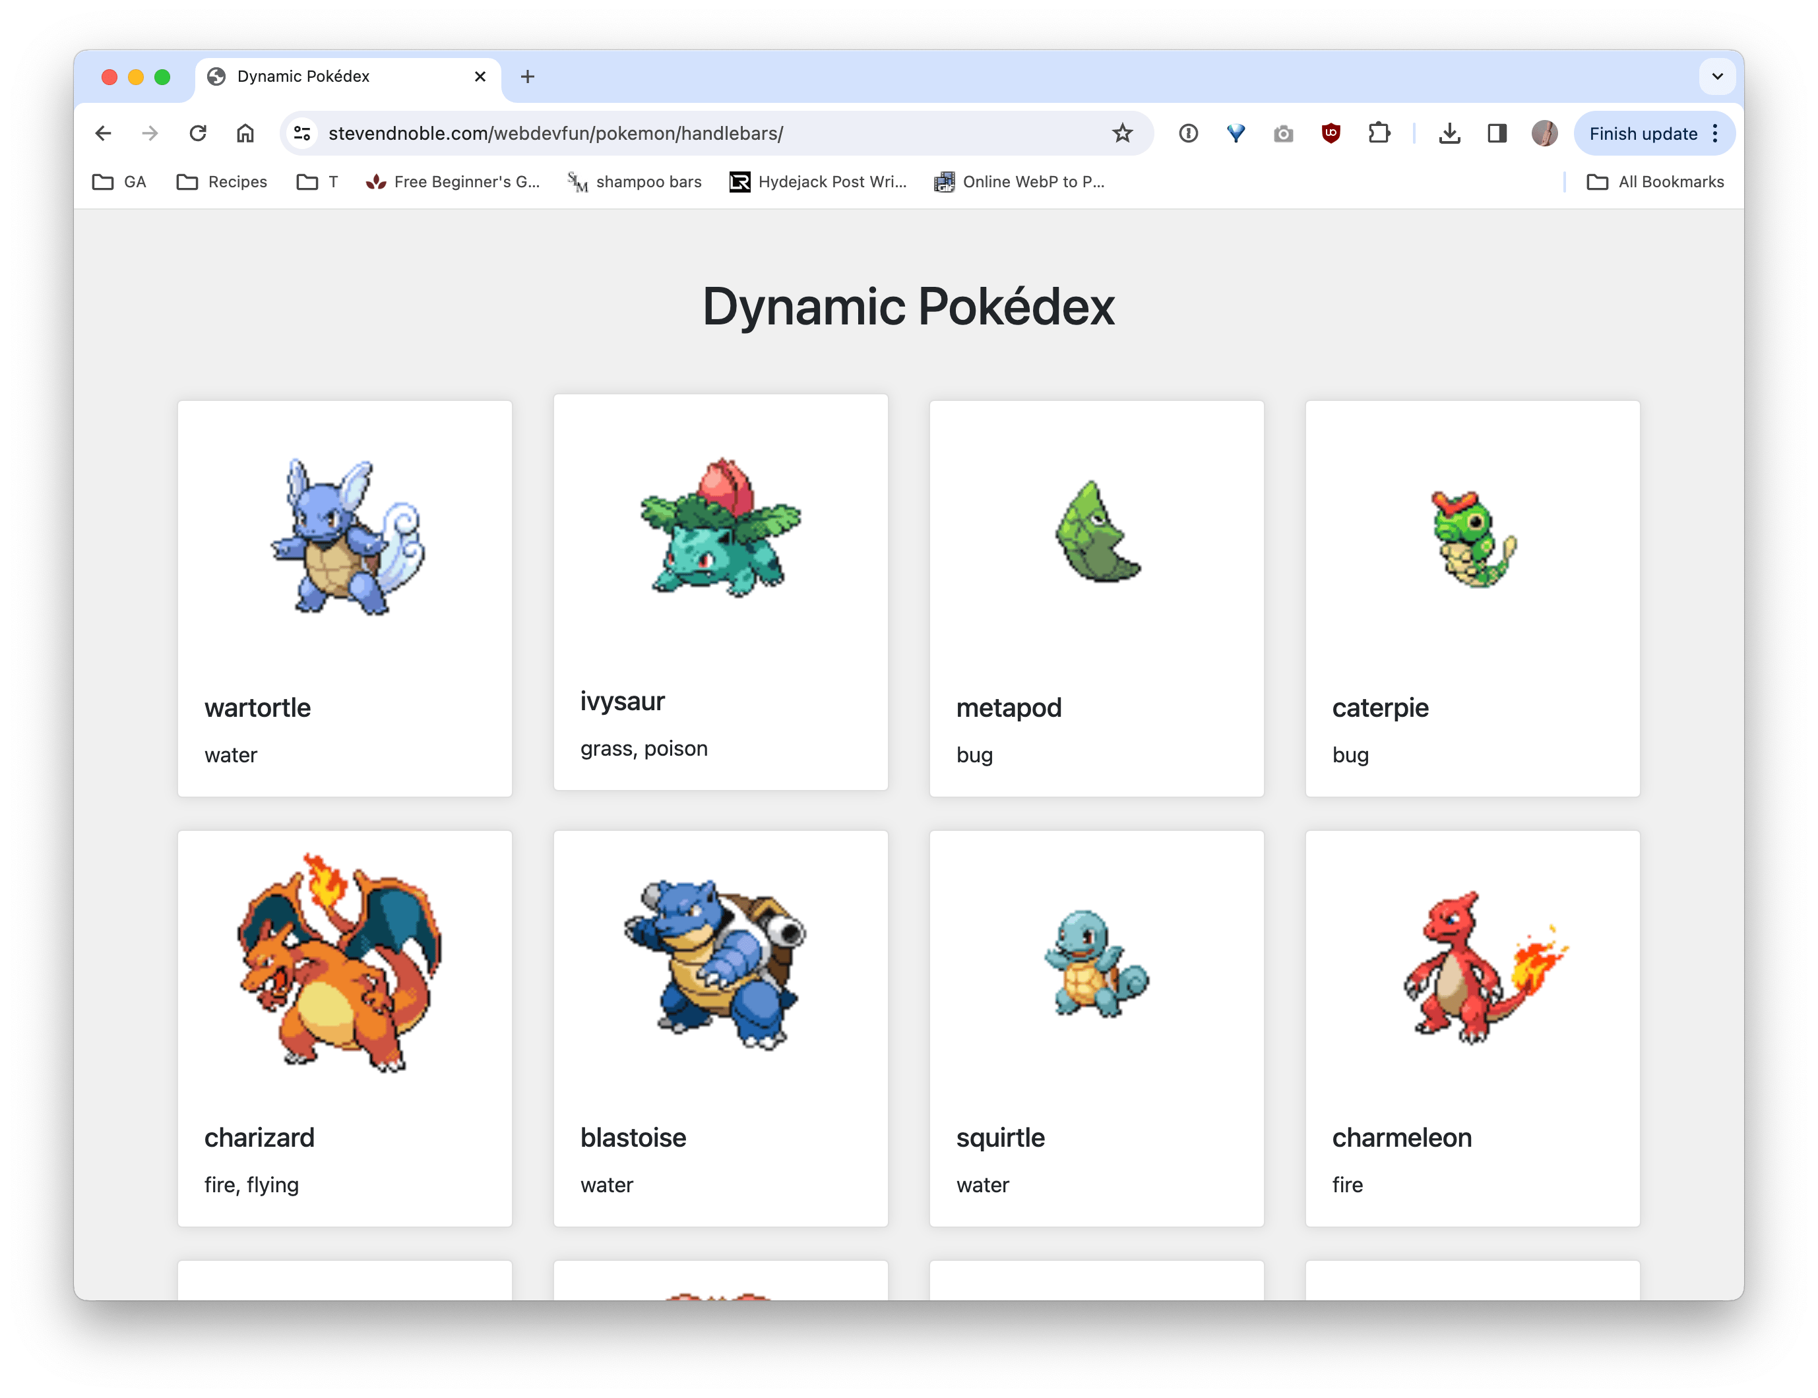This screenshot has width=1818, height=1398.
Task: View site information icon in address bar
Action: point(302,133)
